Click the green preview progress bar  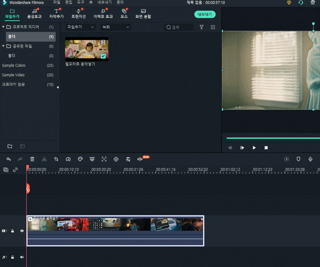click(273, 138)
